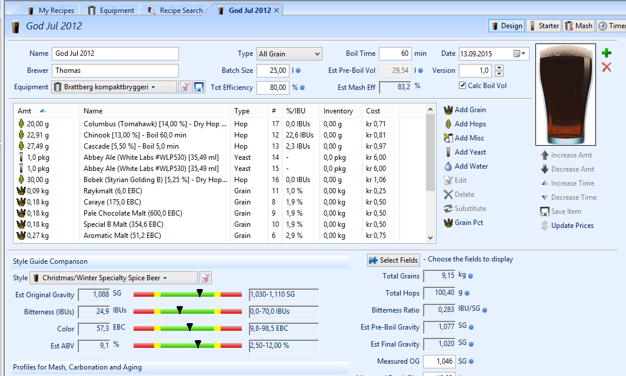
Task: Click the Add Water droplet icon
Action: [x=448, y=166]
